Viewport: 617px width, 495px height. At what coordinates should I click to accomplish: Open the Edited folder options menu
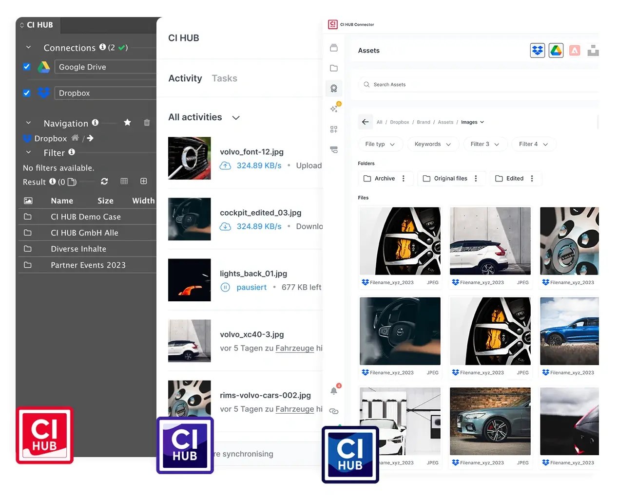(x=532, y=179)
